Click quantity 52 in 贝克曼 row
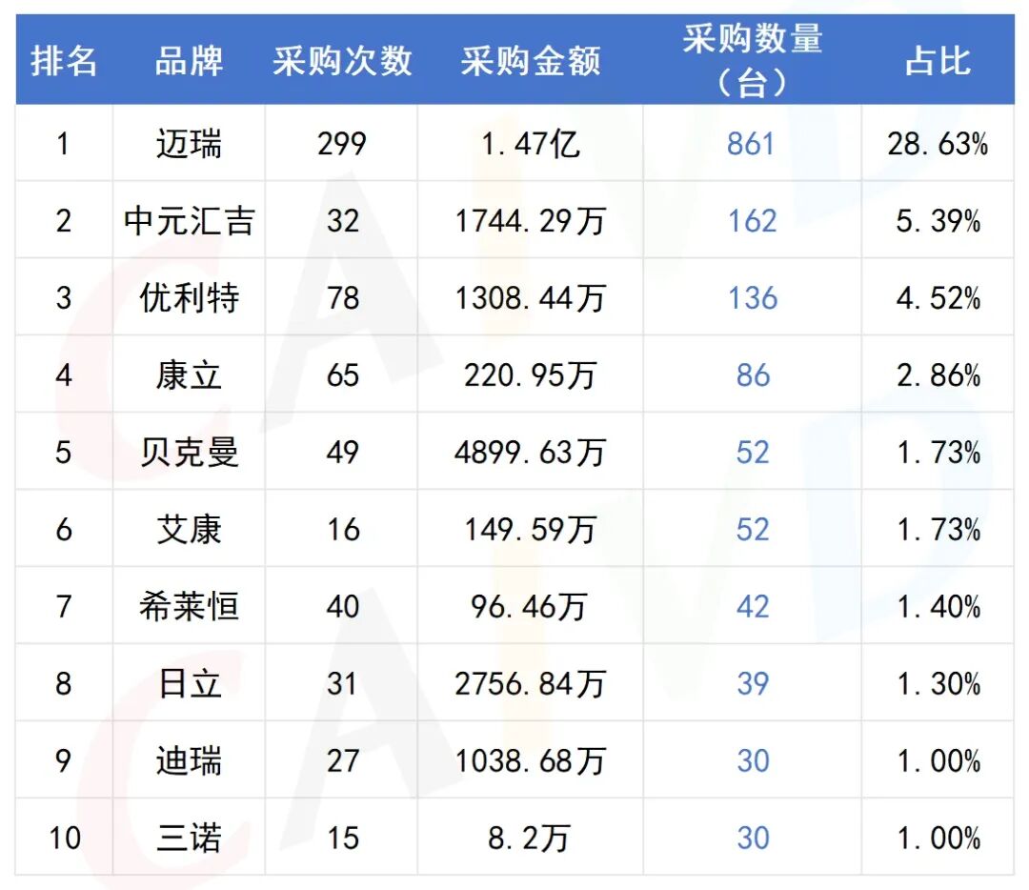Viewport: 1029px width, 890px height. 753,453
